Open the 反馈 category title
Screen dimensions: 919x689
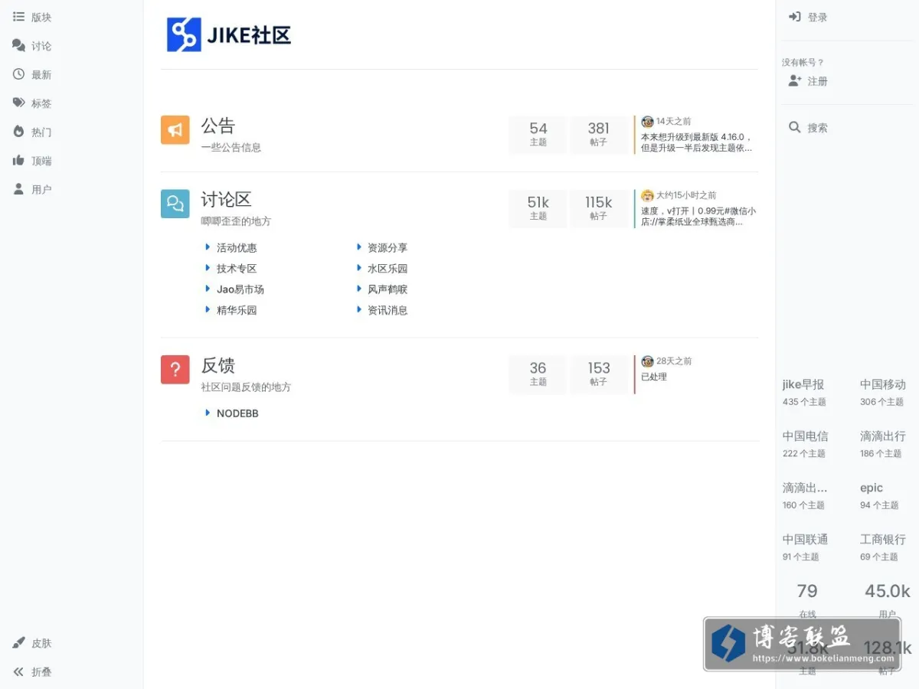click(218, 365)
